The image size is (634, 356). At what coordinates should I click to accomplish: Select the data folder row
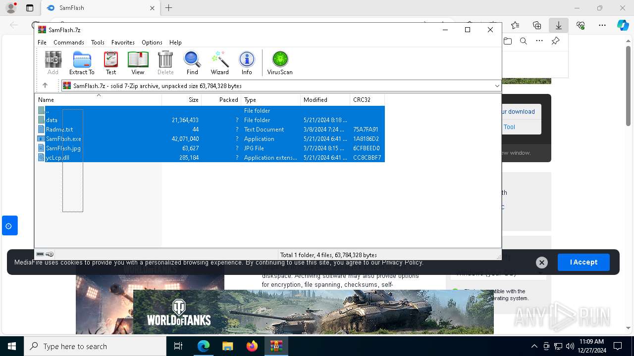pyautogui.click(x=210, y=120)
